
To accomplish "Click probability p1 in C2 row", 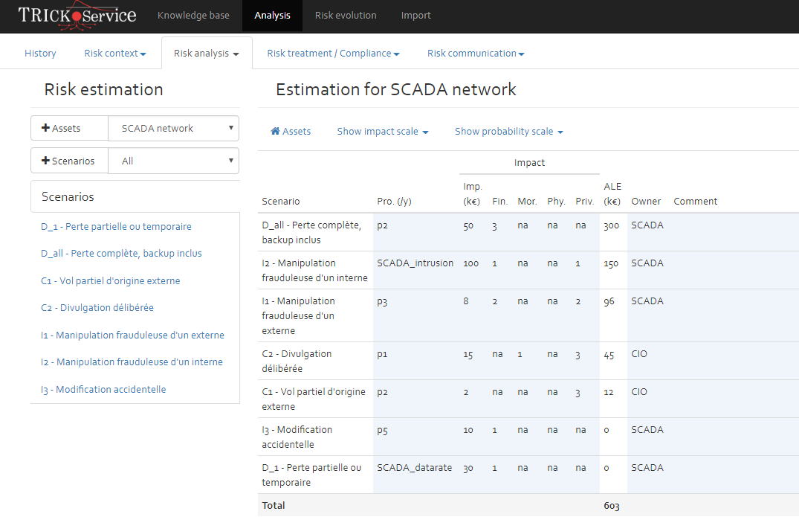I will tap(382, 354).
